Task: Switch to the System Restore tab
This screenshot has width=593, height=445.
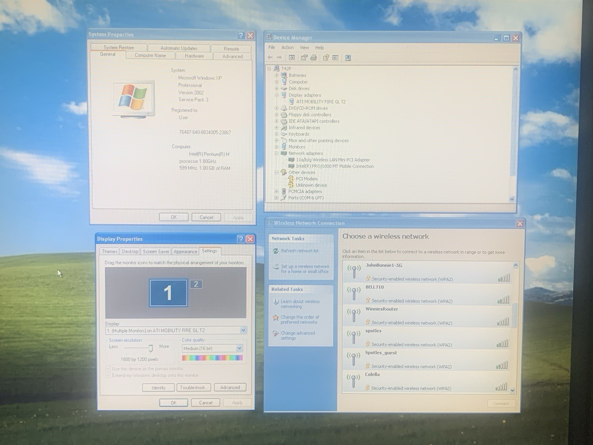Action: tap(119, 47)
